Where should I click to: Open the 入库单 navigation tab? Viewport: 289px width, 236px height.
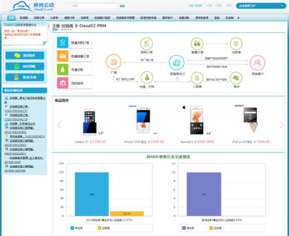point(54,18)
